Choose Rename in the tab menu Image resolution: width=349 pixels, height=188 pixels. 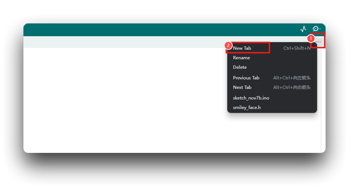click(x=272, y=58)
